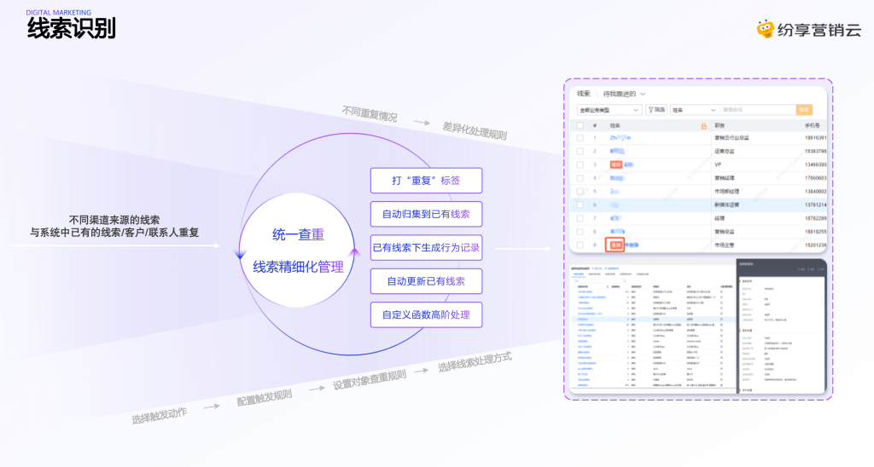The height and width of the screenshot is (467, 874).
Task: Click the 搜索姓名 input field
Action: pos(757,110)
